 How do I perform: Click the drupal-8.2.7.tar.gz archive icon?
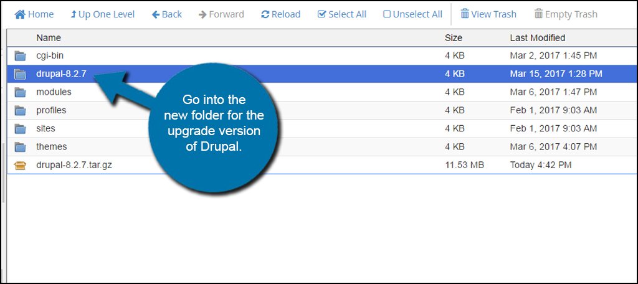click(x=20, y=165)
